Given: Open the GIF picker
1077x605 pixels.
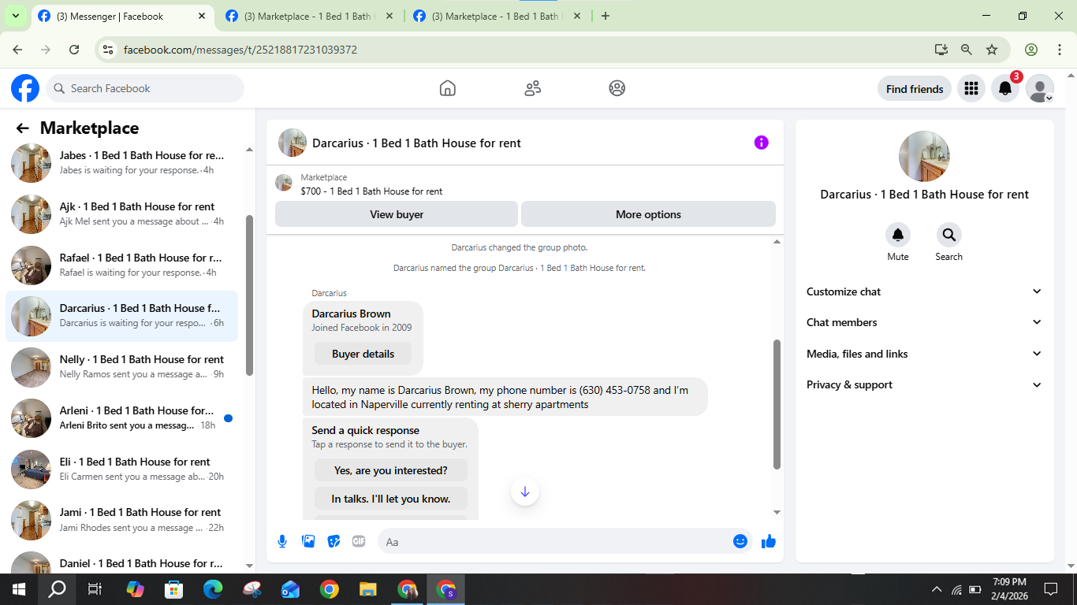Looking at the screenshot, I should pos(359,541).
